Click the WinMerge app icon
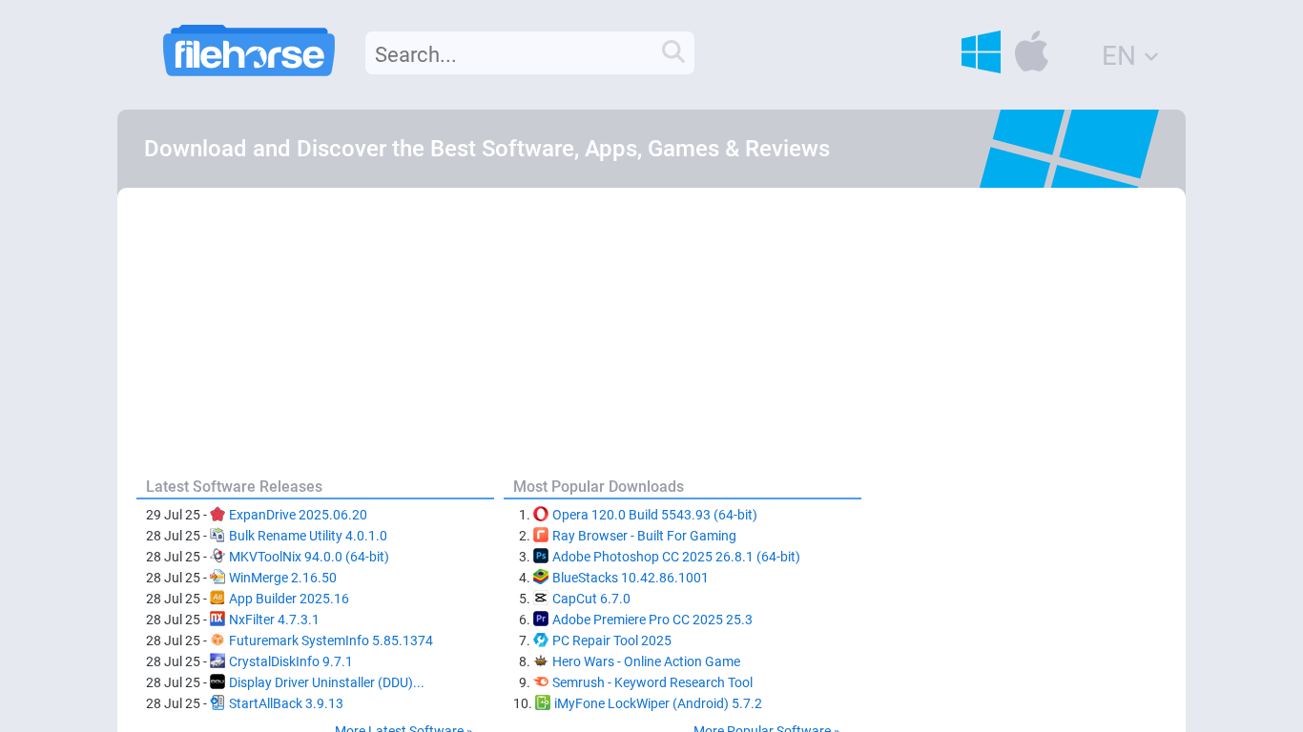This screenshot has width=1303, height=732. click(217, 578)
